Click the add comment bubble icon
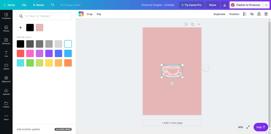The image size is (271, 134). pyautogui.click(x=205, y=68)
